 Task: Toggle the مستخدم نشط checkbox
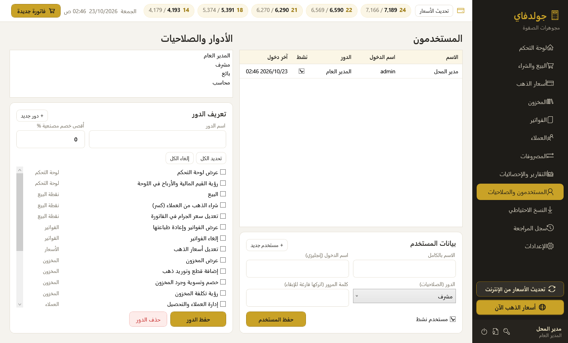coord(453,319)
